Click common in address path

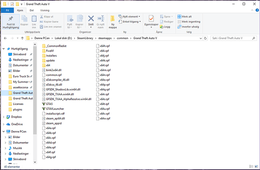(122, 38)
